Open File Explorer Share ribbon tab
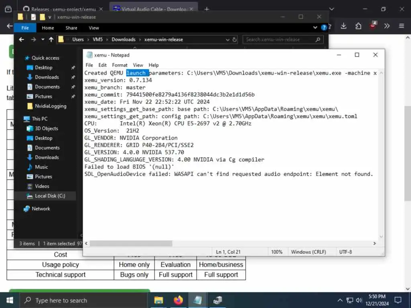Image resolution: width=411 pixels, height=308 pixels. pyautogui.click(x=71, y=28)
